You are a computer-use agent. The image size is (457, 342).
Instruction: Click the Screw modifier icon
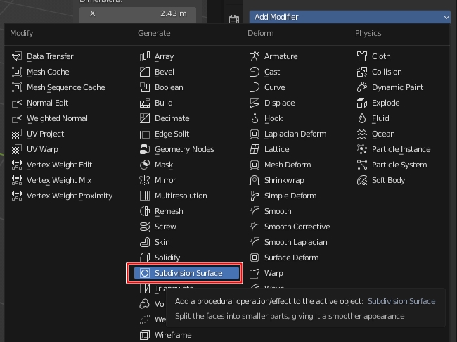[x=145, y=227]
